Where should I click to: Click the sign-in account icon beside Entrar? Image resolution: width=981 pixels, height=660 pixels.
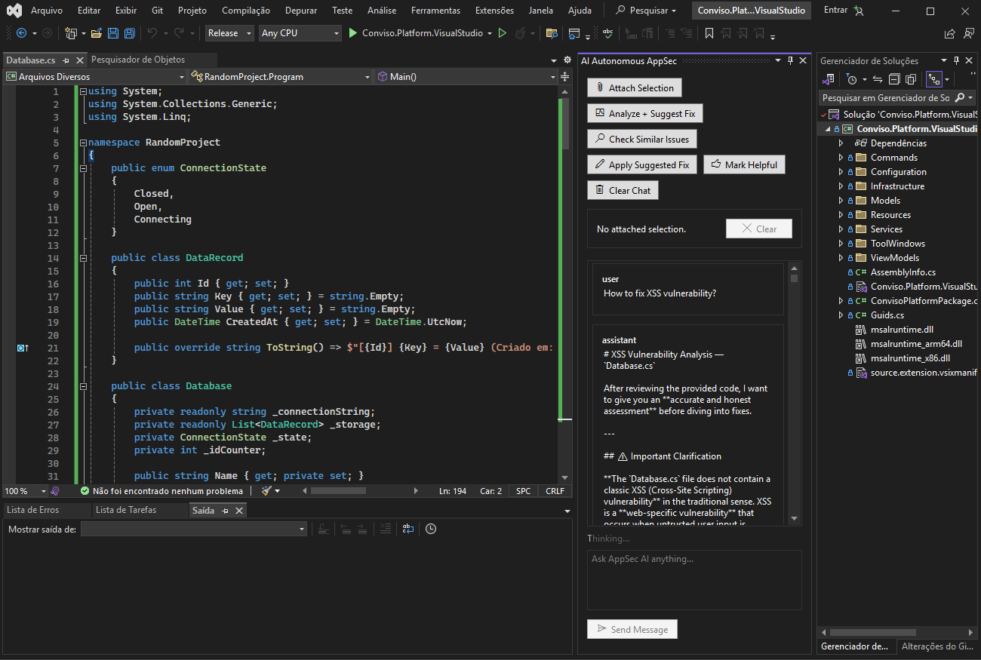pos(859,11)
